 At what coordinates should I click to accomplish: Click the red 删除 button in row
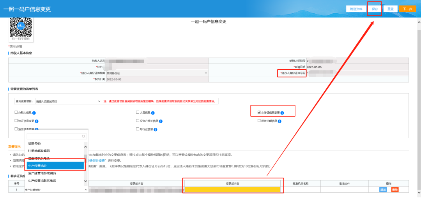click(395, 190)
